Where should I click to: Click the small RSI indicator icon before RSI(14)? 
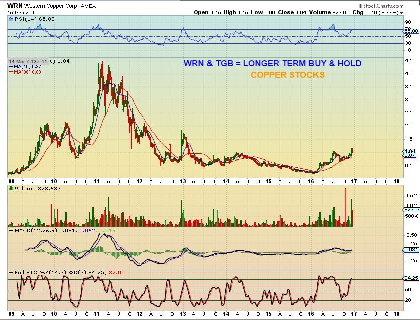(x=11, y=19)
